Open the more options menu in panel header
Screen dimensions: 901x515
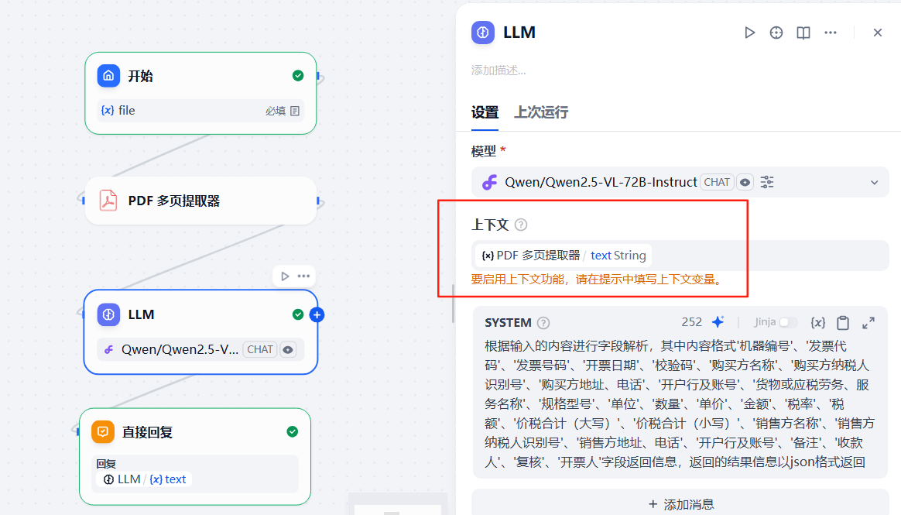pyautogui.click(x=831, y=33)
